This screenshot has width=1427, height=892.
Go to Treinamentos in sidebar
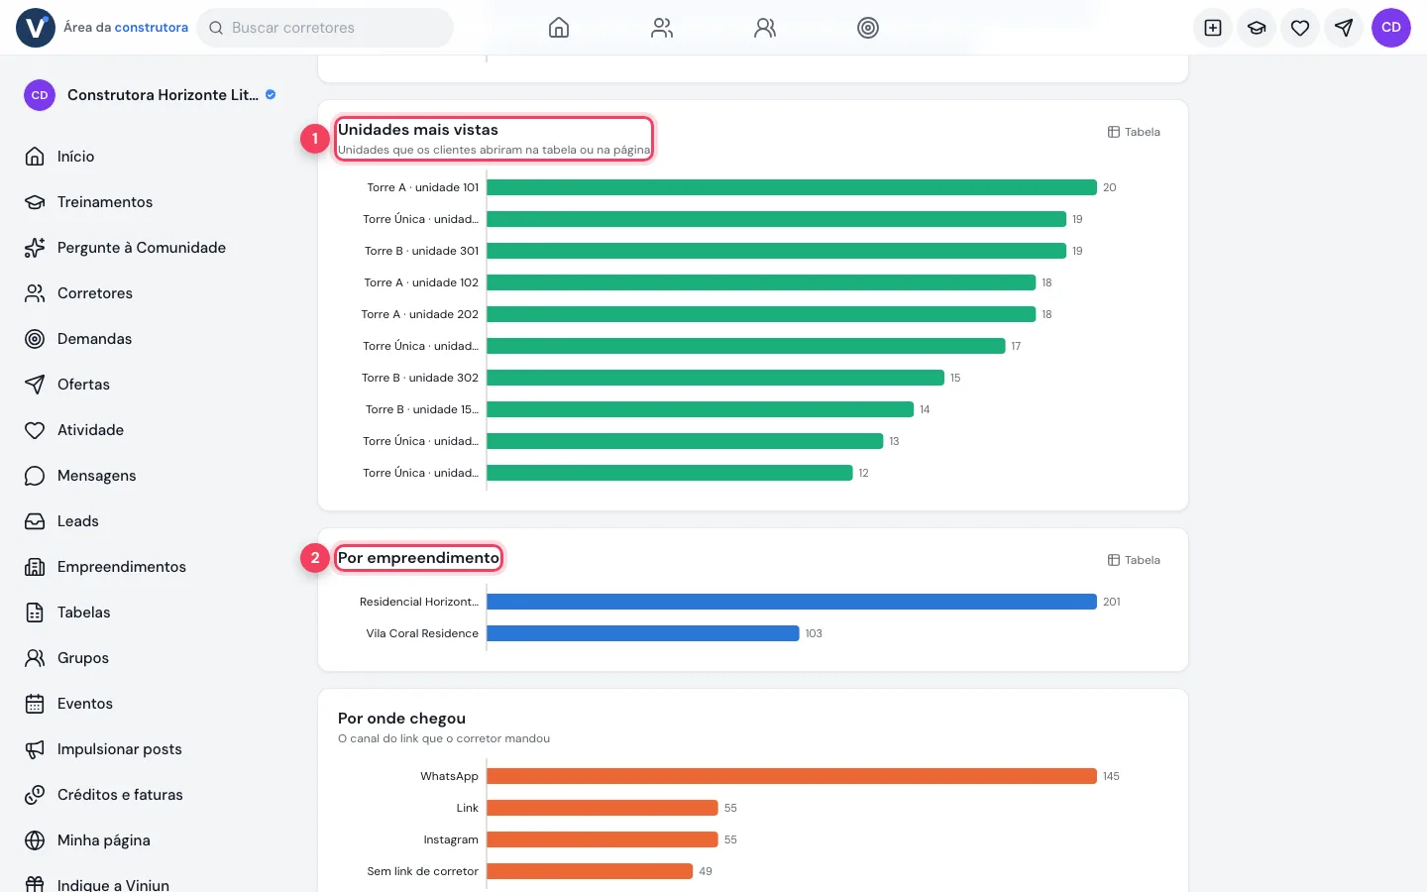[105, 202]
